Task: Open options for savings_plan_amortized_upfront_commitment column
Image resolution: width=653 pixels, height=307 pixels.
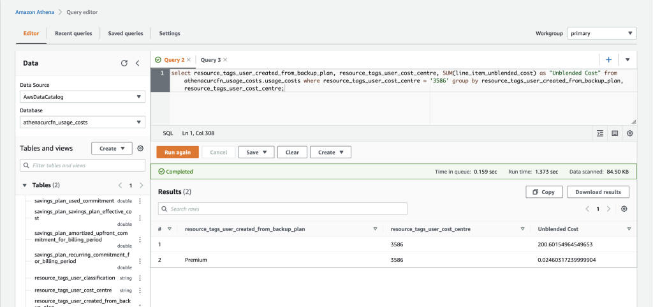Action: [140, 239]
